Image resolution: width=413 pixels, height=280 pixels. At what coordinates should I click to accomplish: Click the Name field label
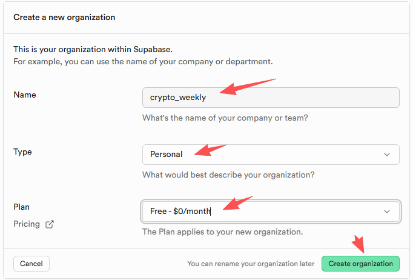[x=25, y=95]
